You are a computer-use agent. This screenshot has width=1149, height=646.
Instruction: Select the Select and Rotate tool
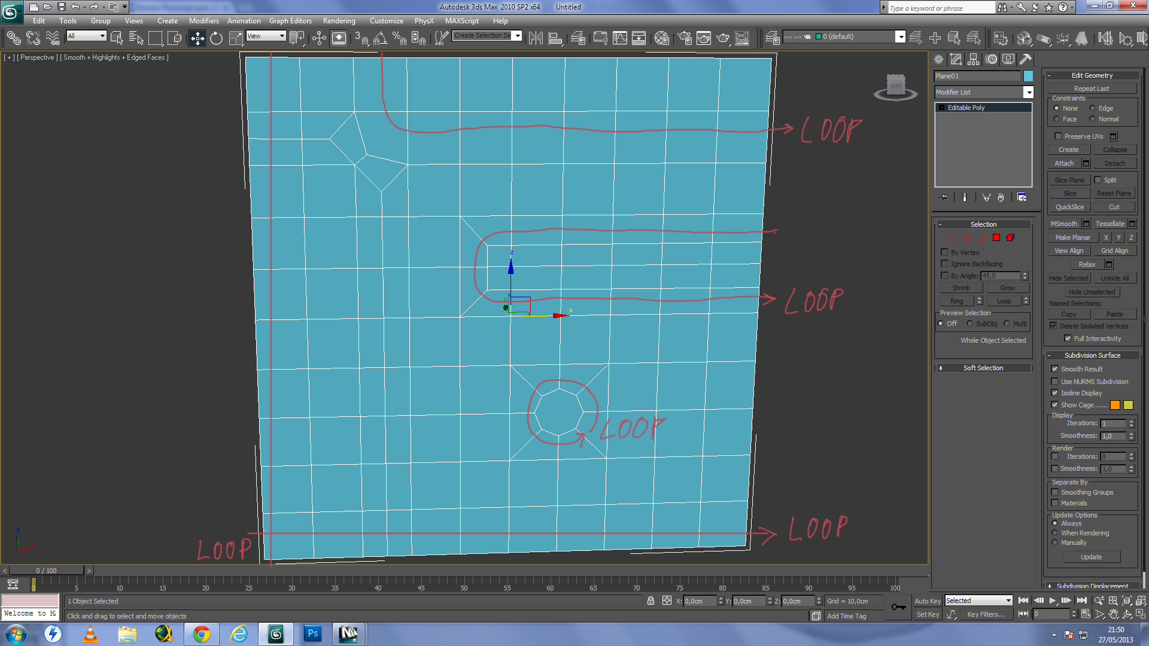click(x=216, y=38)
